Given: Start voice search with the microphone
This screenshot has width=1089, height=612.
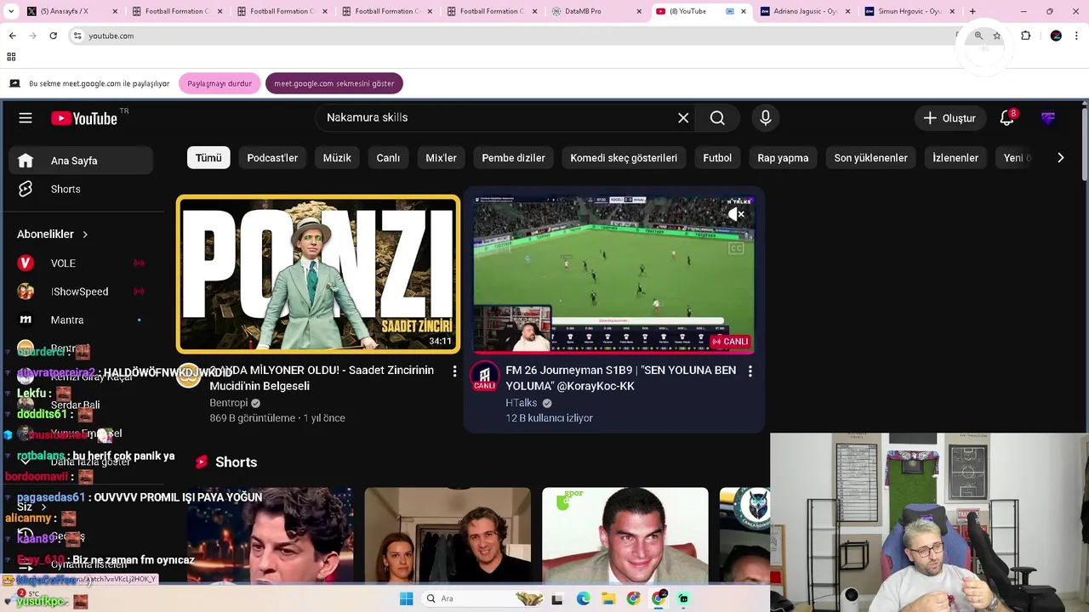Looking at the screenshot, I should (766, 118).
